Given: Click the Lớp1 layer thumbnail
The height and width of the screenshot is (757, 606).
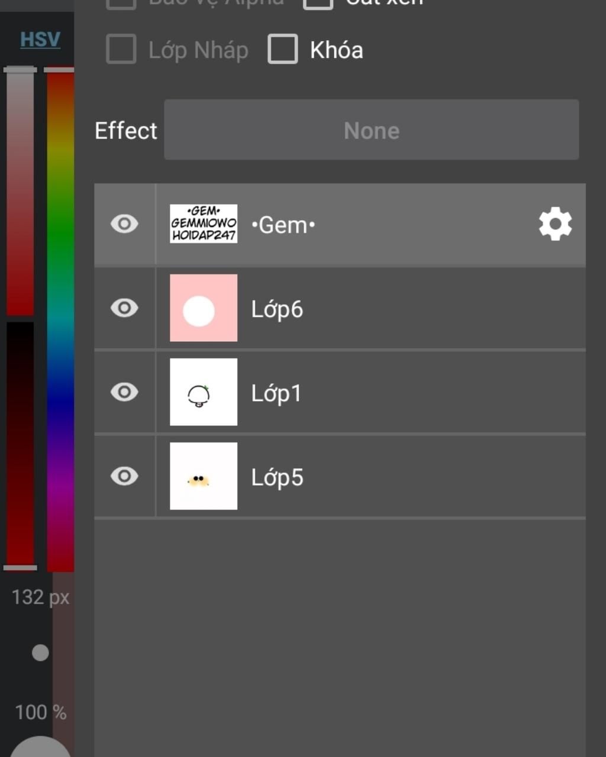Looking at the screenshot, I should [x=204, y=392].
